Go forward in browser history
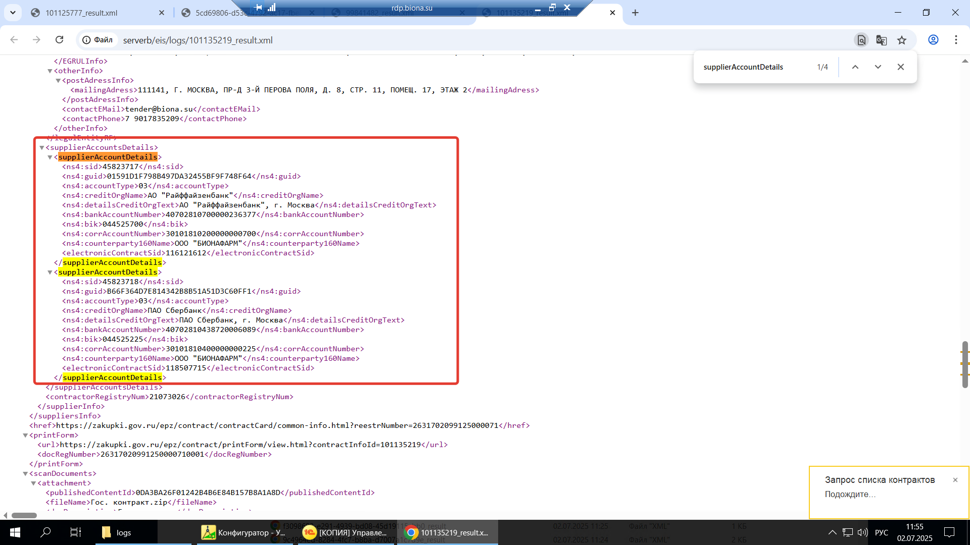The image size is (970, 545). pos(36,40)
